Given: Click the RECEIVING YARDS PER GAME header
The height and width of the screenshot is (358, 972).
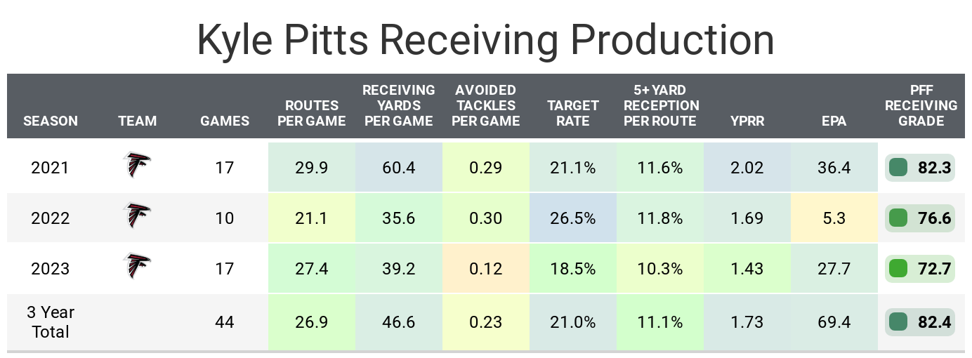Looking at the screenshot, I should [398, 105].
